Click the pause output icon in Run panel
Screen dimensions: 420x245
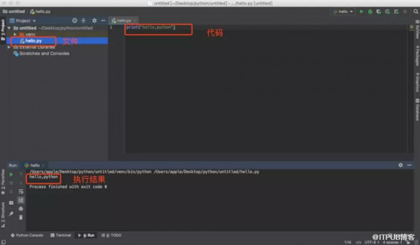tap(11, 192)
